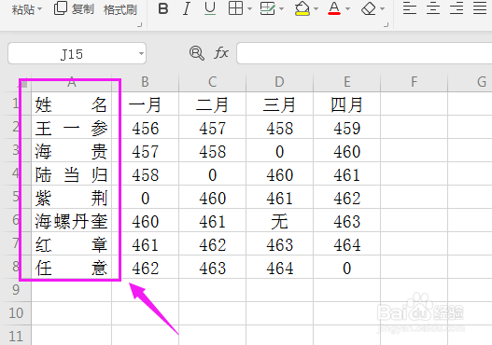Expand draw border options arrow
The height and width of the screenshot is (345, 492).
(281, 8)
